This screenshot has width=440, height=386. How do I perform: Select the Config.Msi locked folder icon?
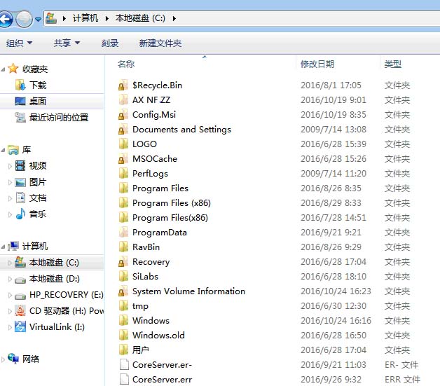123,114
